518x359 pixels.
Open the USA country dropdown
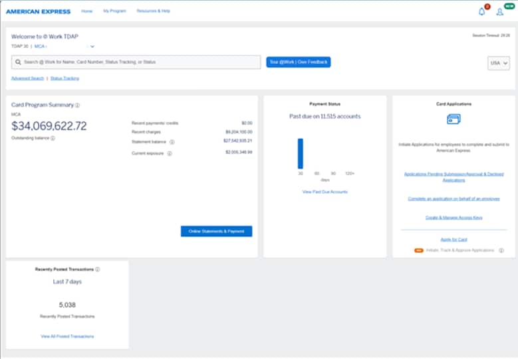pyautogui.click(x=499, y=63)
